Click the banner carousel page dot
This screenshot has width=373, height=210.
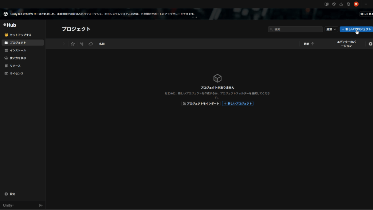pos(196,17)
